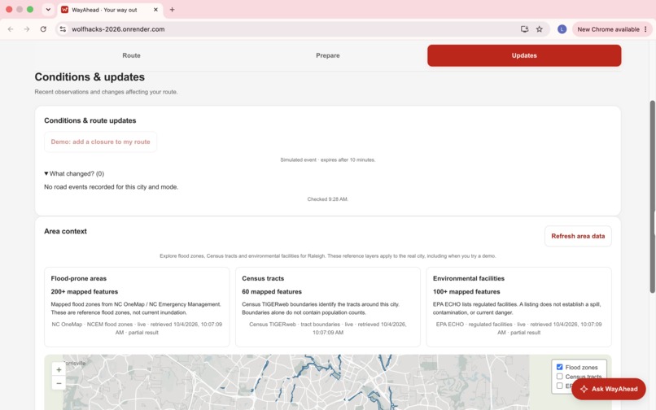Screen dimensions: 656x410
Task: Click '200+ mapped features' text
Action: (x=85, y=291)
